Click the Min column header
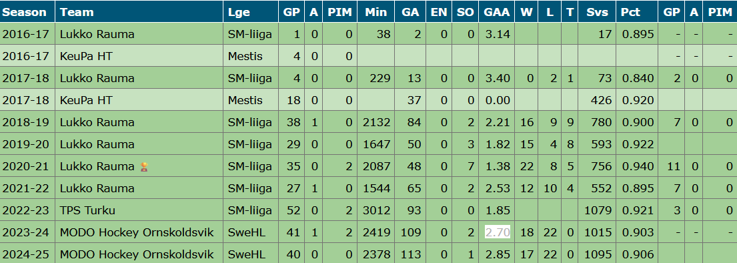Viewport: 737px width, 263px height. tap(376, 12)
